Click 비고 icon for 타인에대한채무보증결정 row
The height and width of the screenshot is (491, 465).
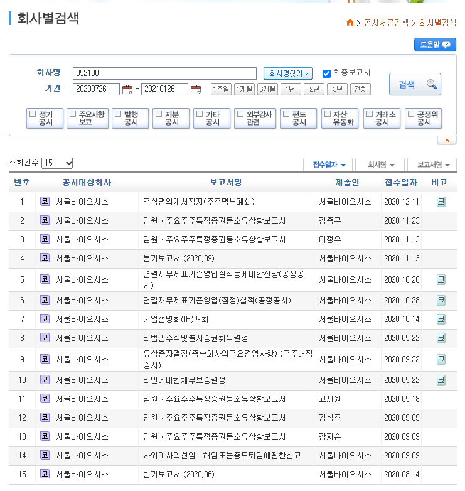pos(441,380)
